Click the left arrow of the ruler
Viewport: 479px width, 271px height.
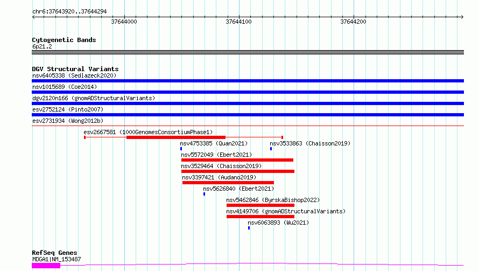(x=33, y=17)
